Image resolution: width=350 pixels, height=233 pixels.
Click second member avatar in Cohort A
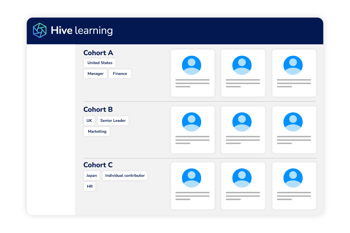242,65
